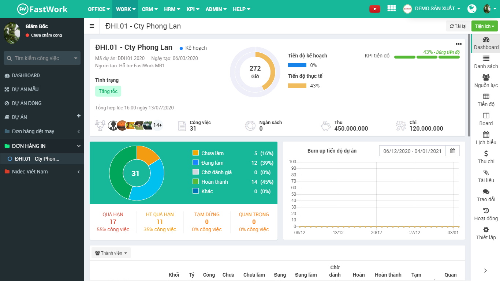Click the 272 Giờ hours donut chart
The height and width of the screenshot is (281, 500).
coord(255,72)
